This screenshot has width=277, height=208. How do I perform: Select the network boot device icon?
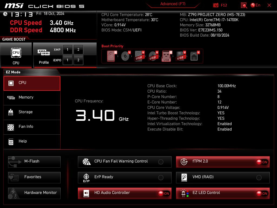pyautogui.click(x=194, y=56)
